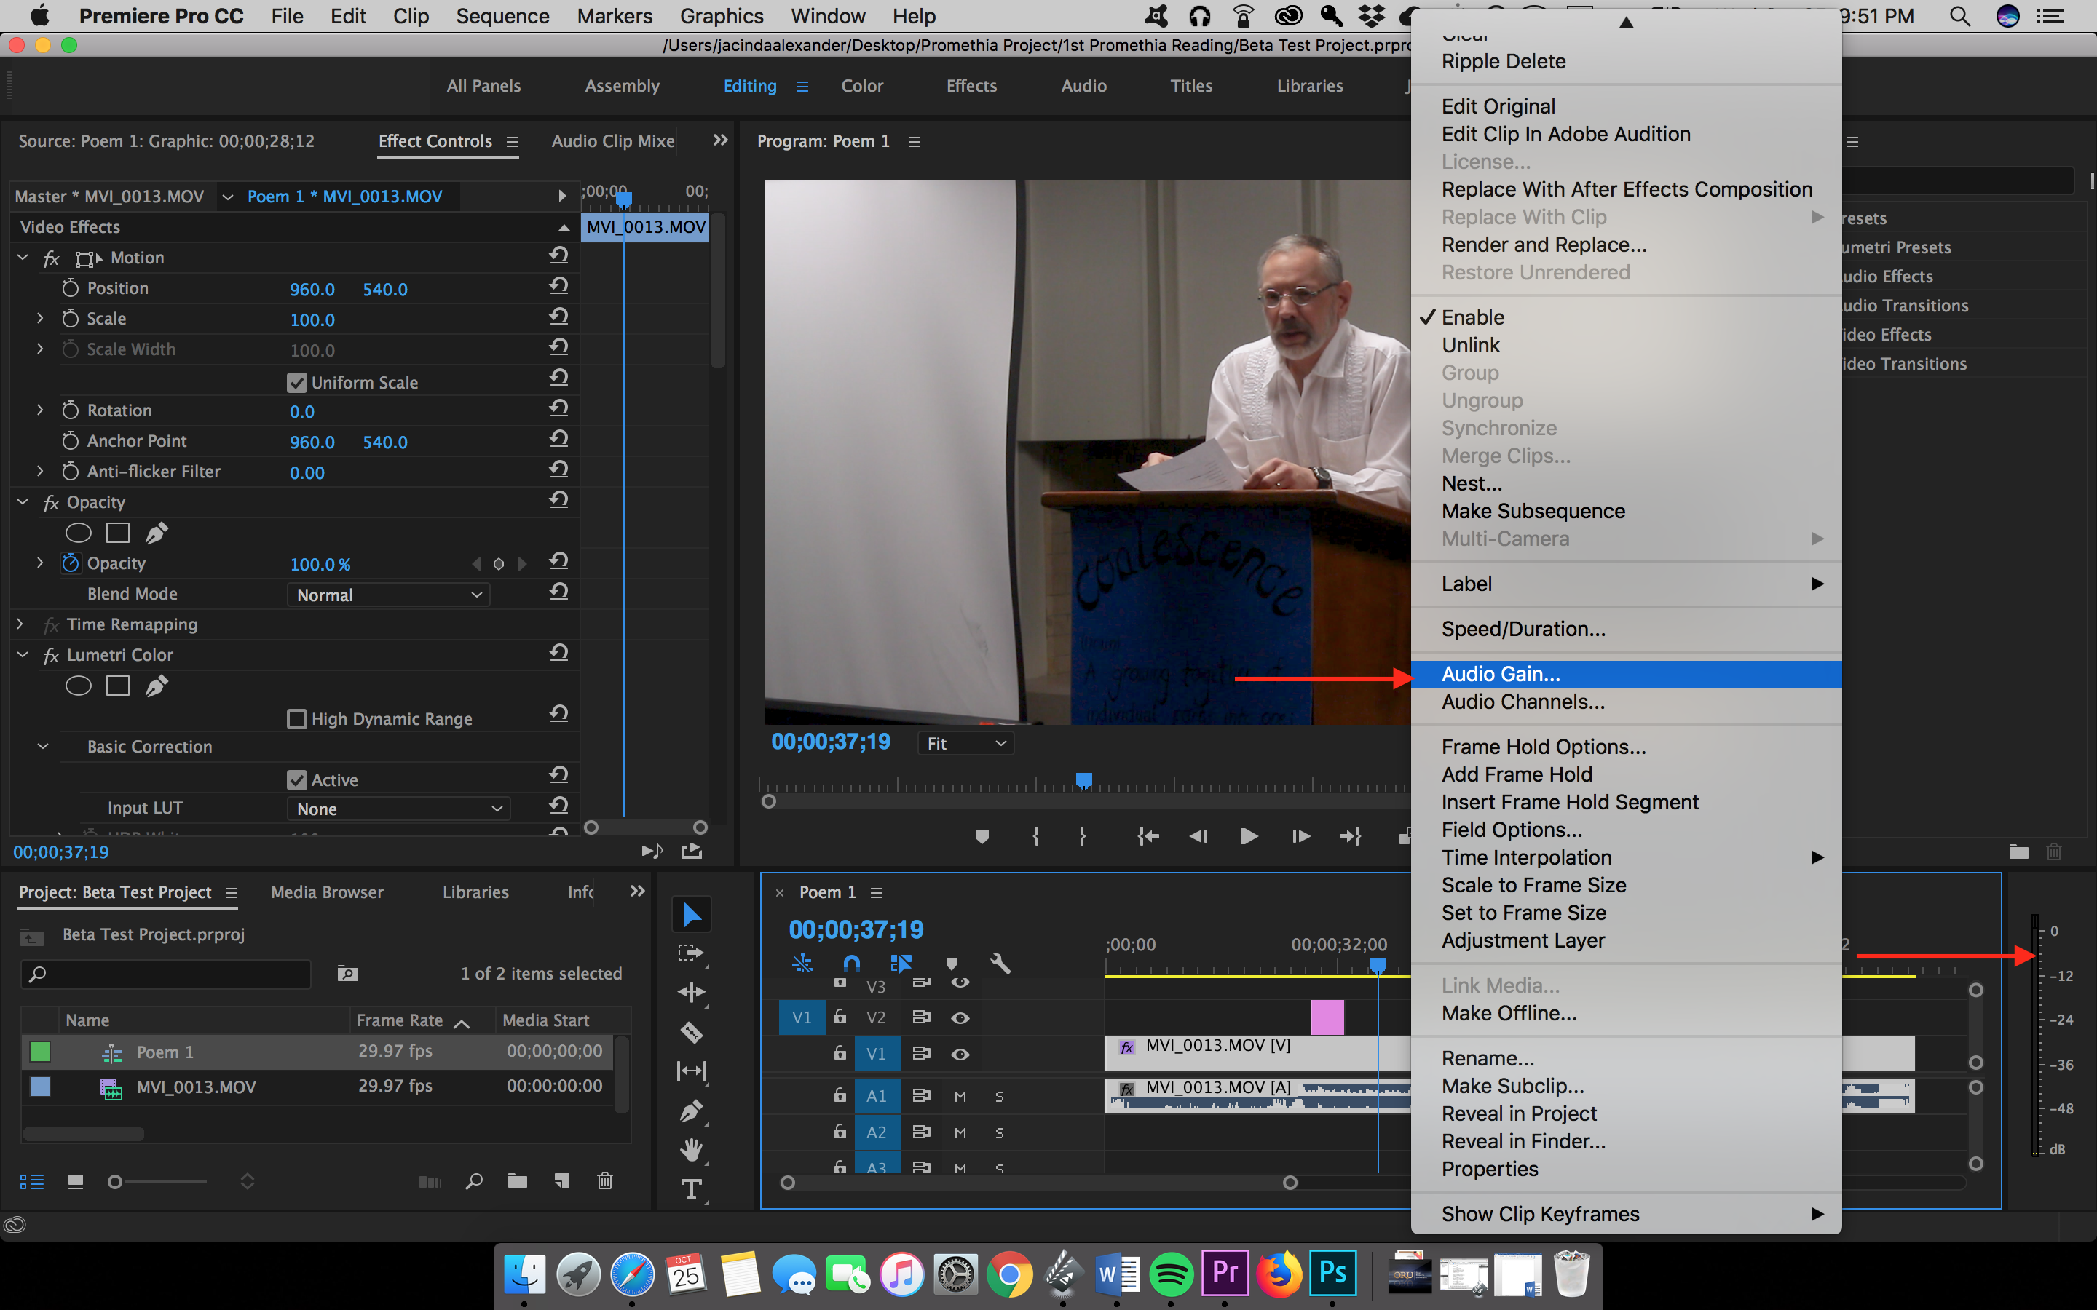Choose Audio Gain... from context menu
Image resolution: width=2097 pixels, height=1310 pixels.
click(1500, 674)
